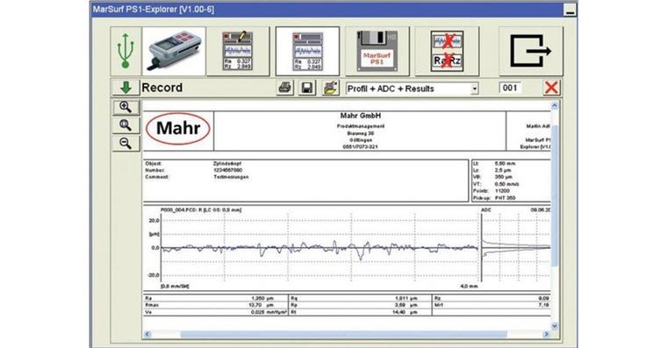Minimize the MarSurf PS1-Explorer window
The height and width of the screenshot is (348, 667).
point(570,11)
